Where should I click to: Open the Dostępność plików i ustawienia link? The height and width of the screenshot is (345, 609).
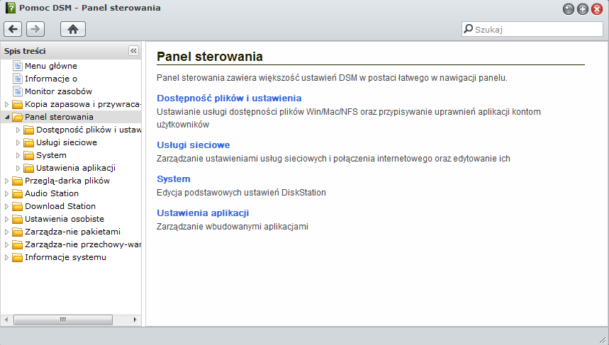229,98
